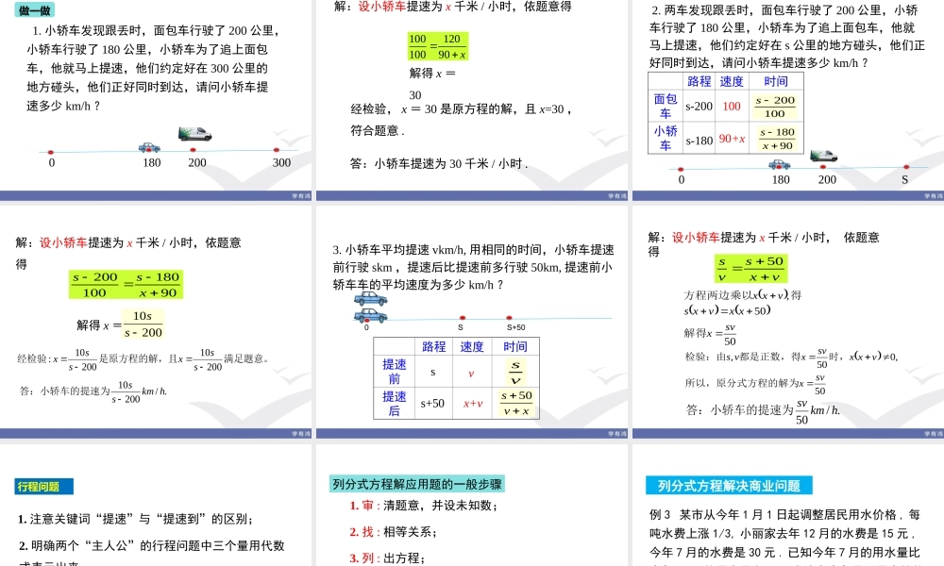Screen dimensions: 944x566
Task: Select the van image next to the slide 2 table
Action: [823, 156]
